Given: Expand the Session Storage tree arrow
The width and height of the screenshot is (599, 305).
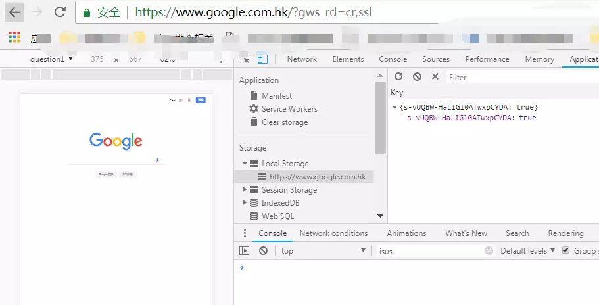Looking at the screenshot, I should click(x=245, y=190).
